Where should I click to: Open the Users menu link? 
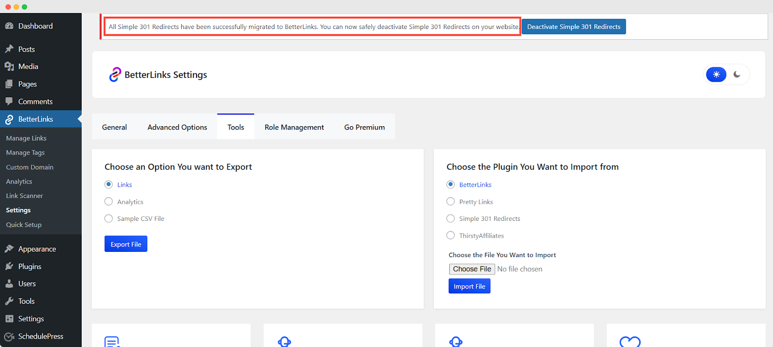27,284
